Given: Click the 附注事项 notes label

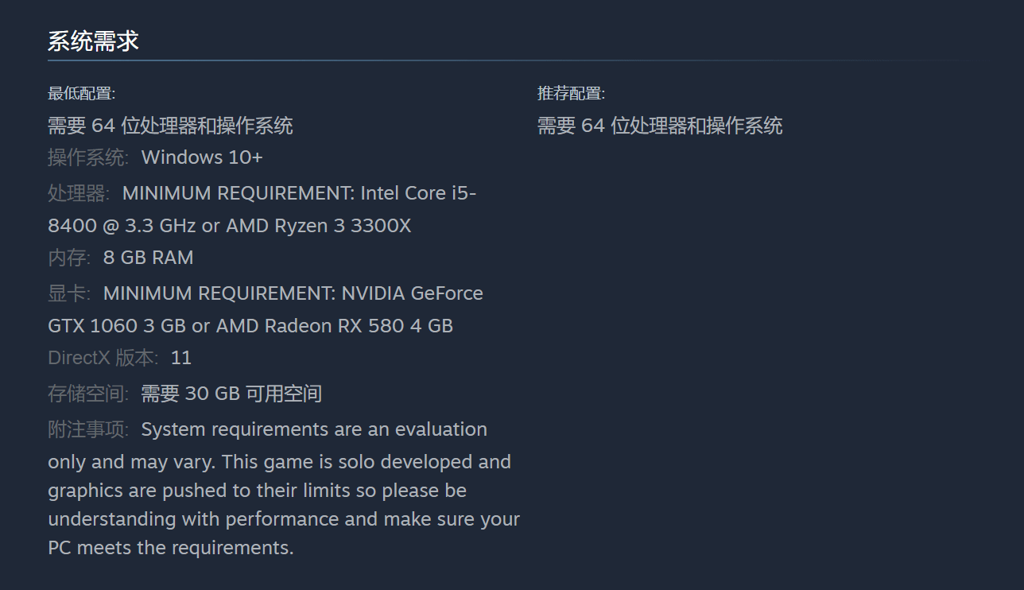Looking at the screenshot, I should pyautogui.click(x=87, y=429).
